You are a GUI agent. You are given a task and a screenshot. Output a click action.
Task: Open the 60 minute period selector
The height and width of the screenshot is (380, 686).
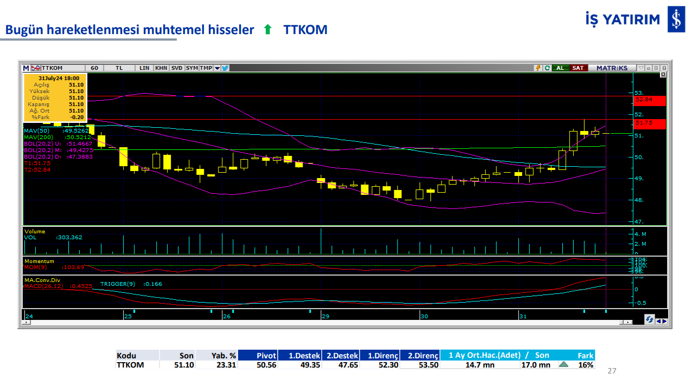click(94, 68)
